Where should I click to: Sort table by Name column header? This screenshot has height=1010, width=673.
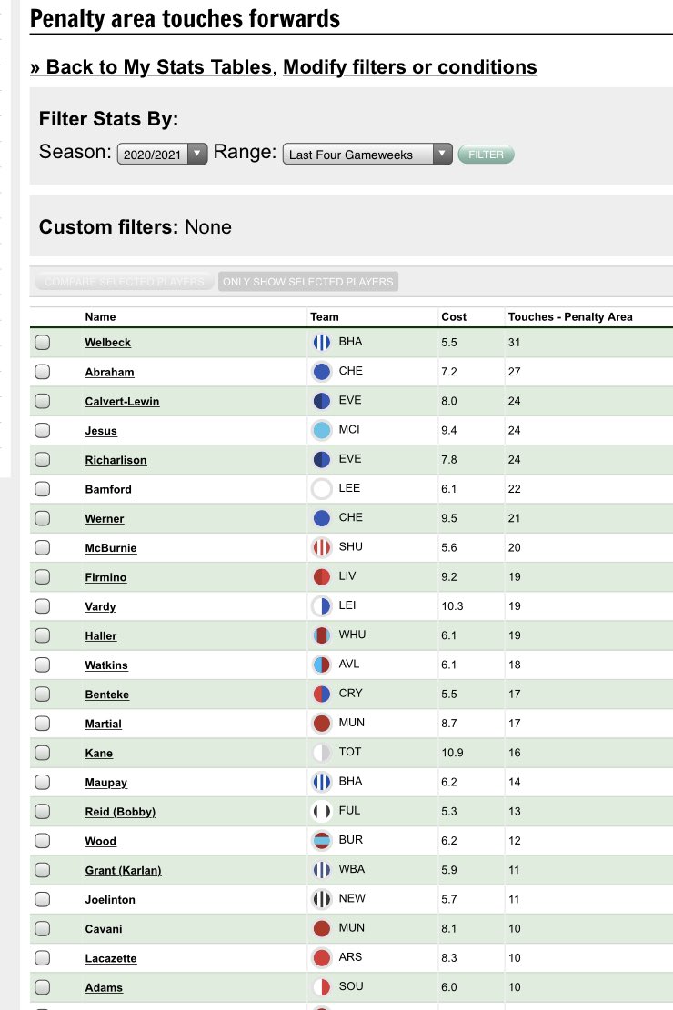pos(101,317)
